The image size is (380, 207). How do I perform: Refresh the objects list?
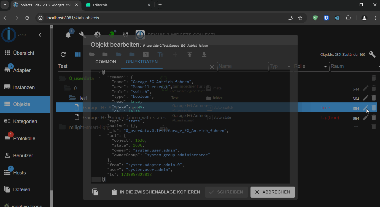click(63, 55)
